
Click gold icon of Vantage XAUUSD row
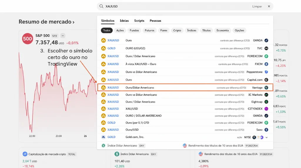coord(103,88)
